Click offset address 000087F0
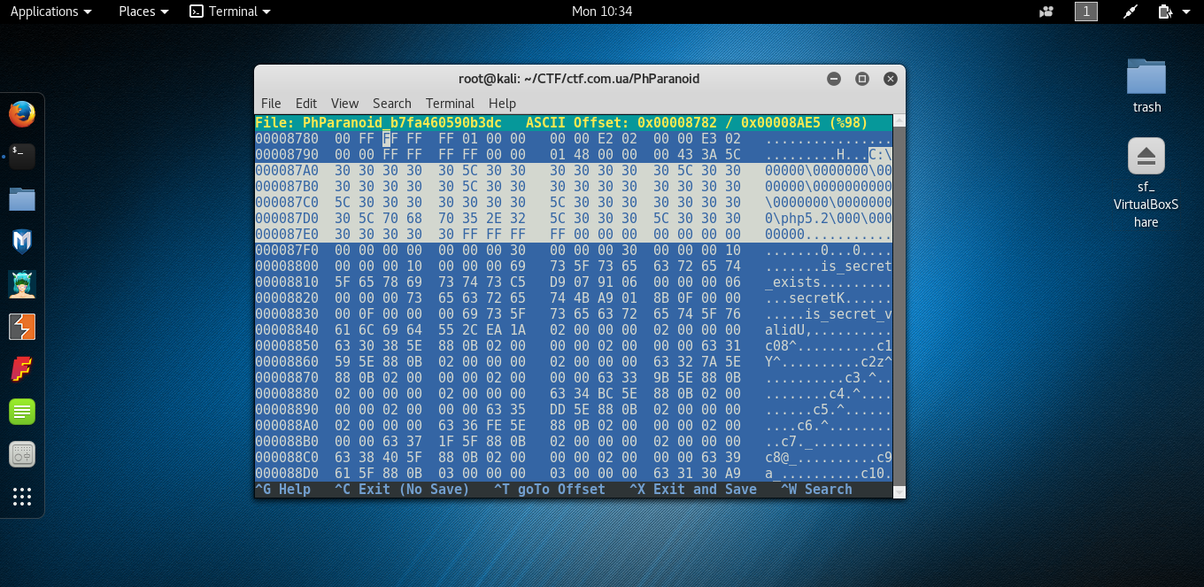Viewport: 1204px width, 587px height. click(x=287, y=251)
